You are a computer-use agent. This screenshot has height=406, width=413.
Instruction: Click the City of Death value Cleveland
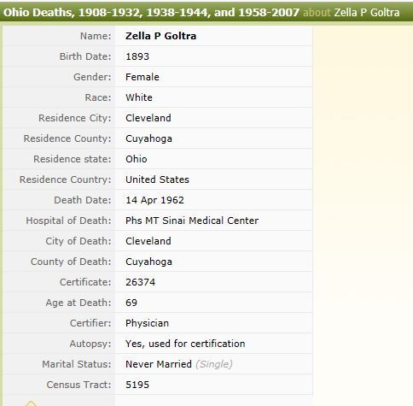pyautogui.click(x=148, y=241)
